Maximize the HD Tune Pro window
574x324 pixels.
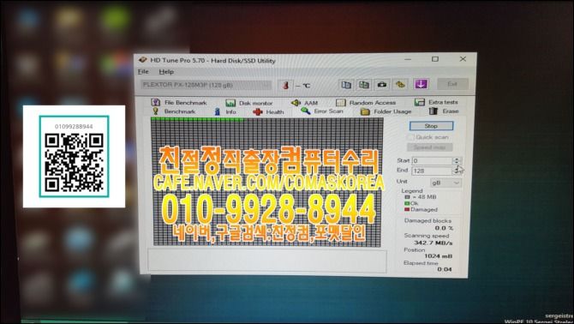(435, 59)
